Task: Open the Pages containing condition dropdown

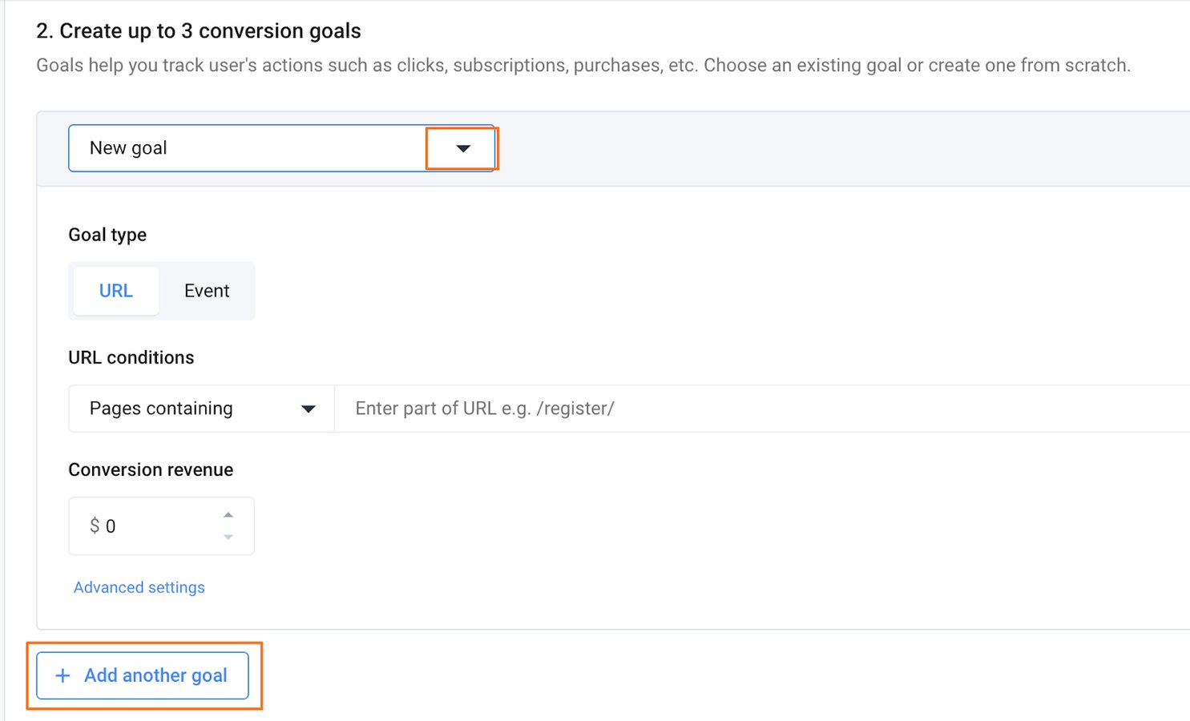Action: pos(200,409)
